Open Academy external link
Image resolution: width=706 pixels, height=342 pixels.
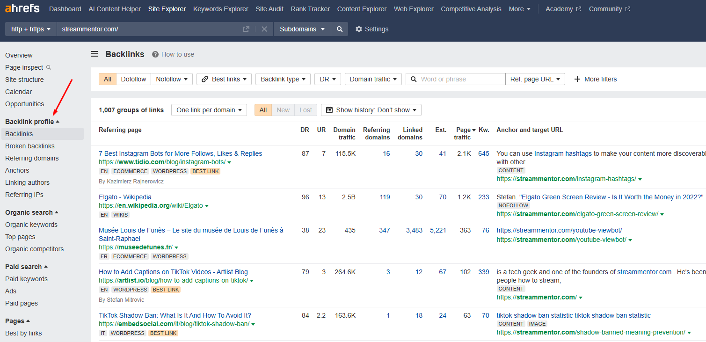point(563,9)
